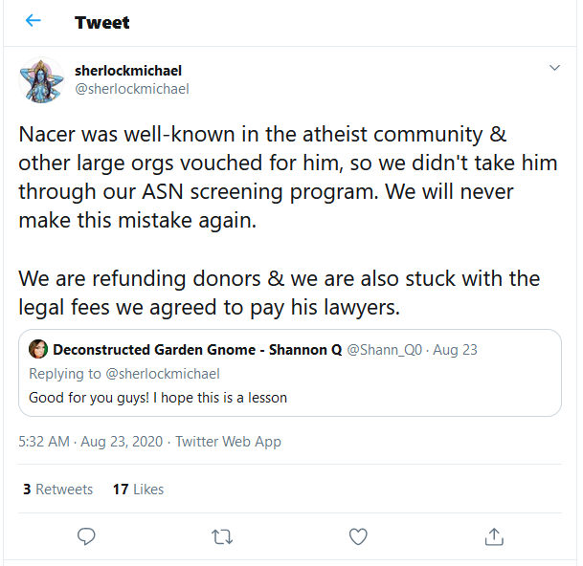Open the Twitter Web App source link
The image size is (583, 566).
(228, 442)
